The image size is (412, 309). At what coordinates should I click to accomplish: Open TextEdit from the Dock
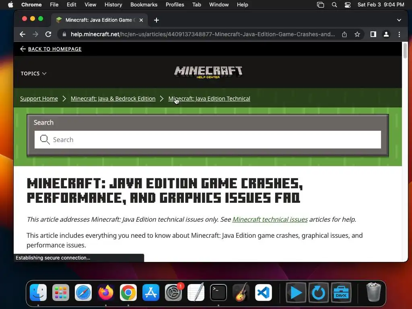coord(196,292)
